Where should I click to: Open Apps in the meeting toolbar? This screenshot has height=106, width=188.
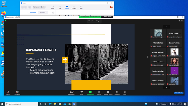point(125,93)
